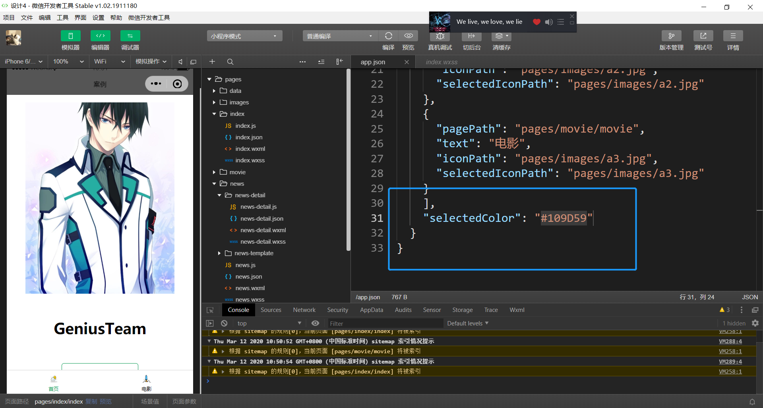
Task: Click the add new file plus icon
Action: 212,62
